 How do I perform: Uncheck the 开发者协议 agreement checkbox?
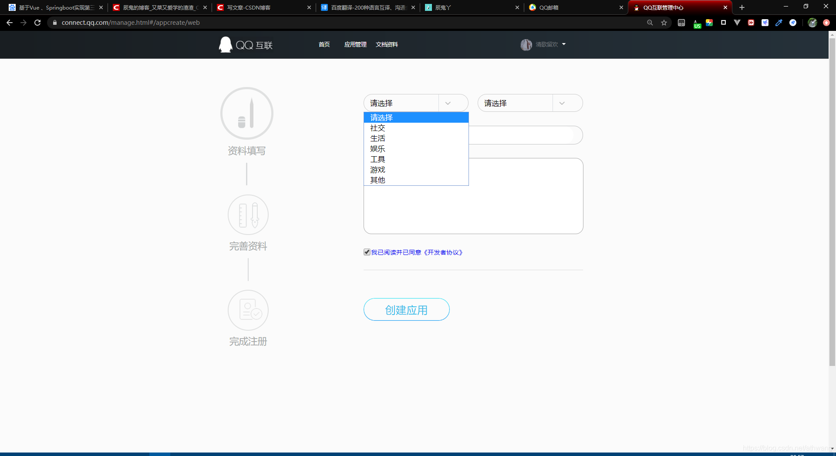pyautogui.click(x=367, y=252)
